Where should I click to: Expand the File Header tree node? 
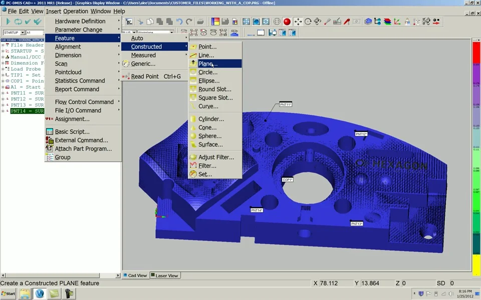coord(3,45)
